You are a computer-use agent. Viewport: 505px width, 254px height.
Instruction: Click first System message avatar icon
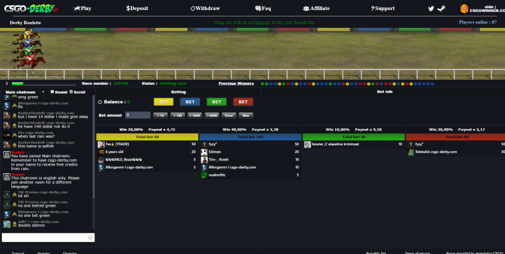6,155
